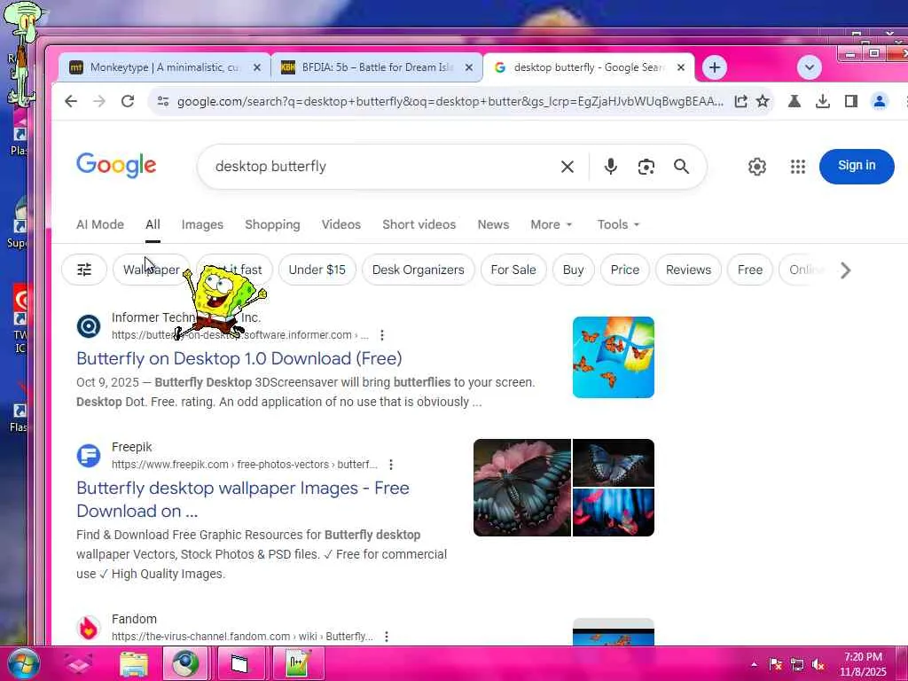Select the Shopping search tab
908x681 pixels.
point(272,224)
